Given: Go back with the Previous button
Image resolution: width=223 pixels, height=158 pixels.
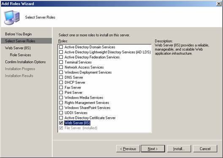Looking at the screenshot, I should pyautogui.click(x=128, y=149).
